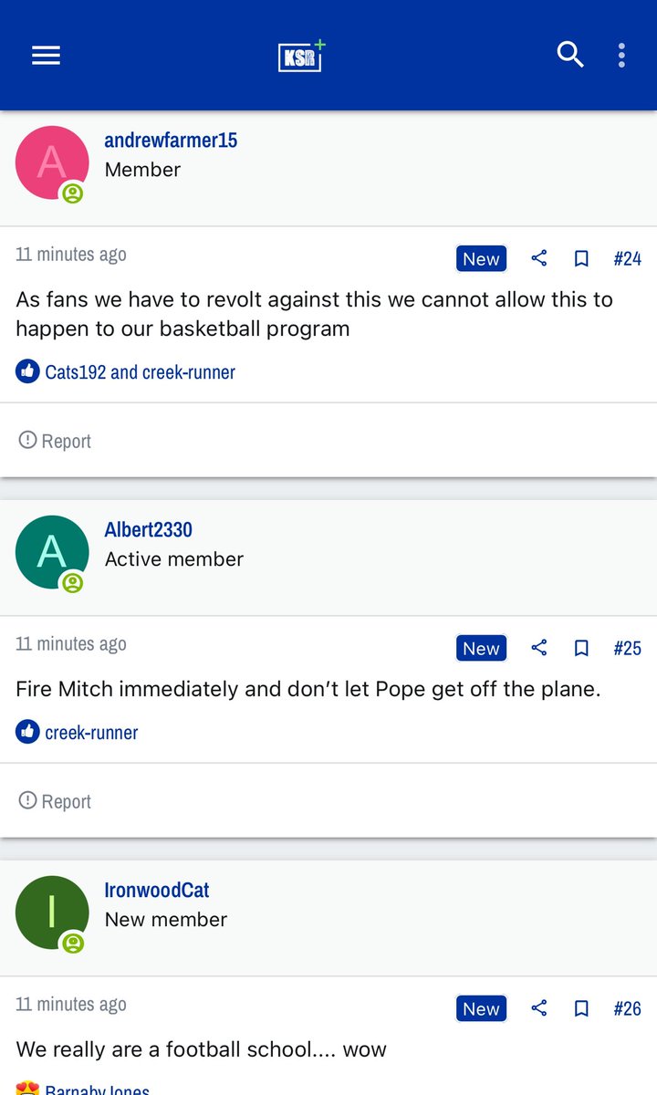The width and height of the screenshot is (657, 1095).
Task: Report andrewfarmer15's post
Action: tap(55, 441)
